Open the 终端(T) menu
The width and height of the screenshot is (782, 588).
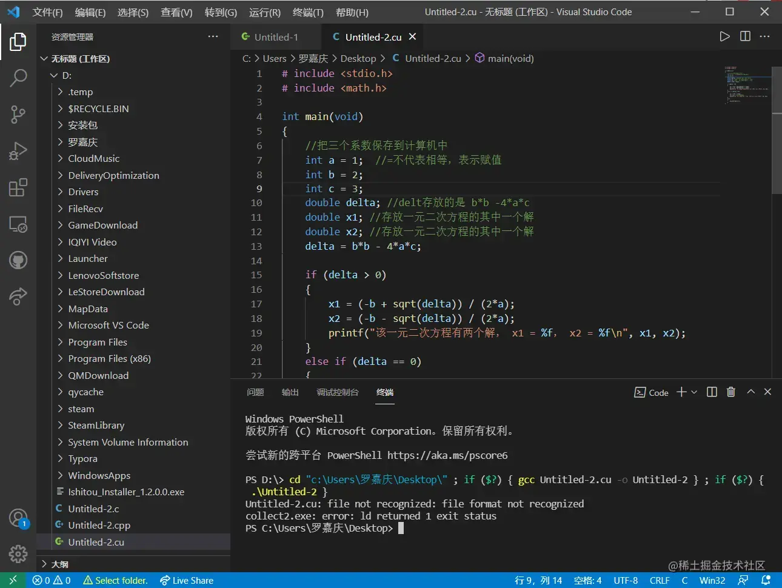tap(308, 12)
